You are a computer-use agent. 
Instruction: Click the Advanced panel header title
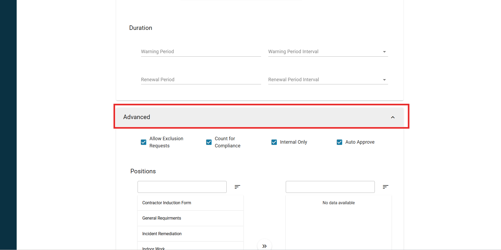(137, 117)
